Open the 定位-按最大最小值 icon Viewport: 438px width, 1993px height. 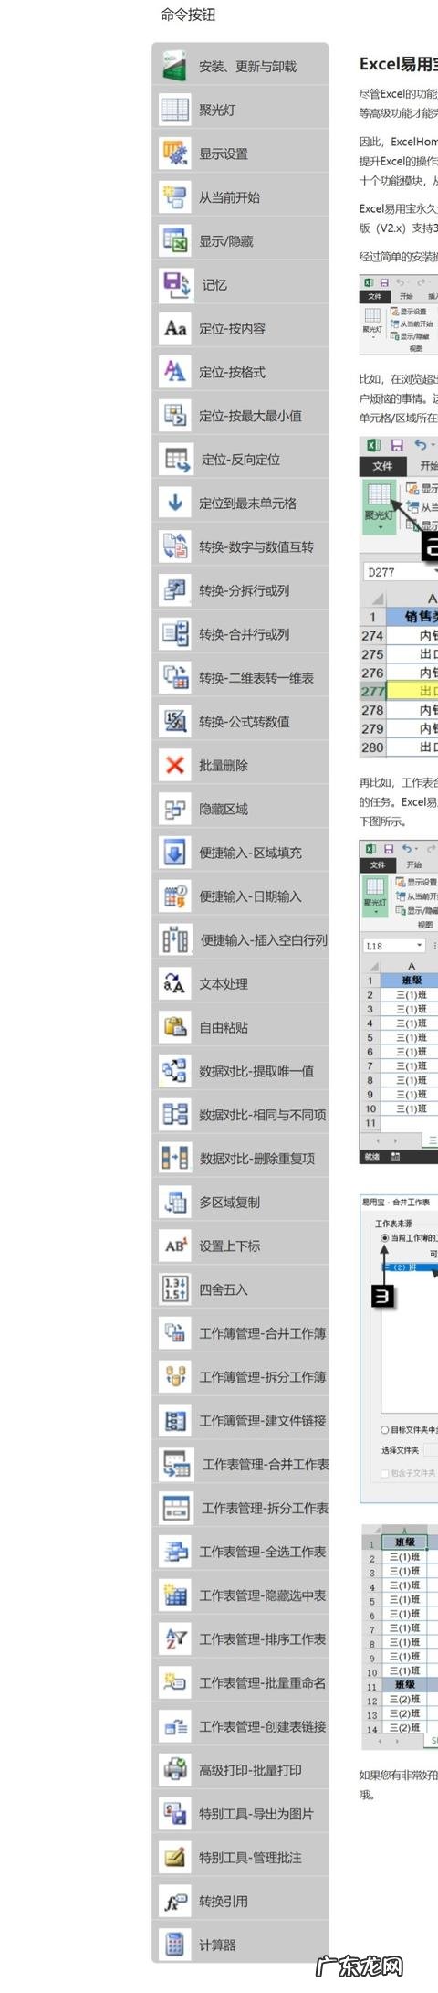click(174, 415)
